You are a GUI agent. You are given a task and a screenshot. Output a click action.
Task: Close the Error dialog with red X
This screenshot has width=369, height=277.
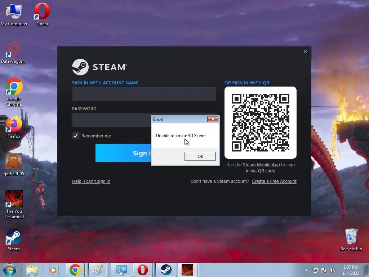tap(213, 119)
